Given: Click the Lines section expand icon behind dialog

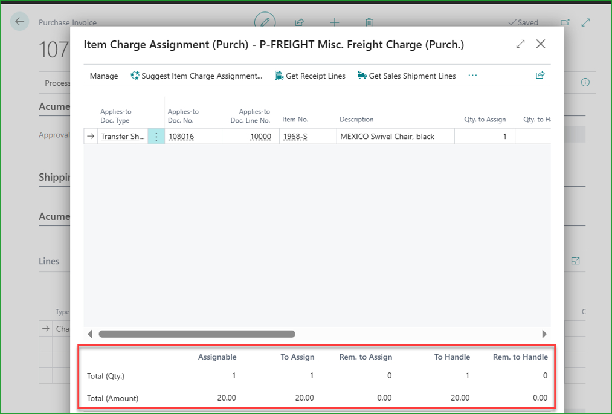Looking at the screenshot, I should (575, 261).
